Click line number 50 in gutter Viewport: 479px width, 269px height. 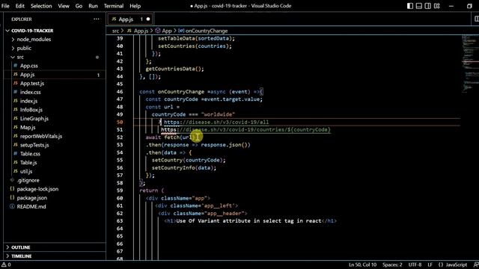(x=120, y=123)
